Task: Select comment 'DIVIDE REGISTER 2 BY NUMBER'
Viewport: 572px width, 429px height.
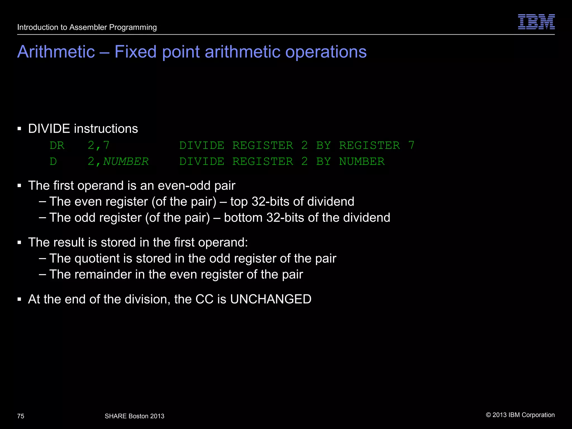Action: tap(282, 161)
